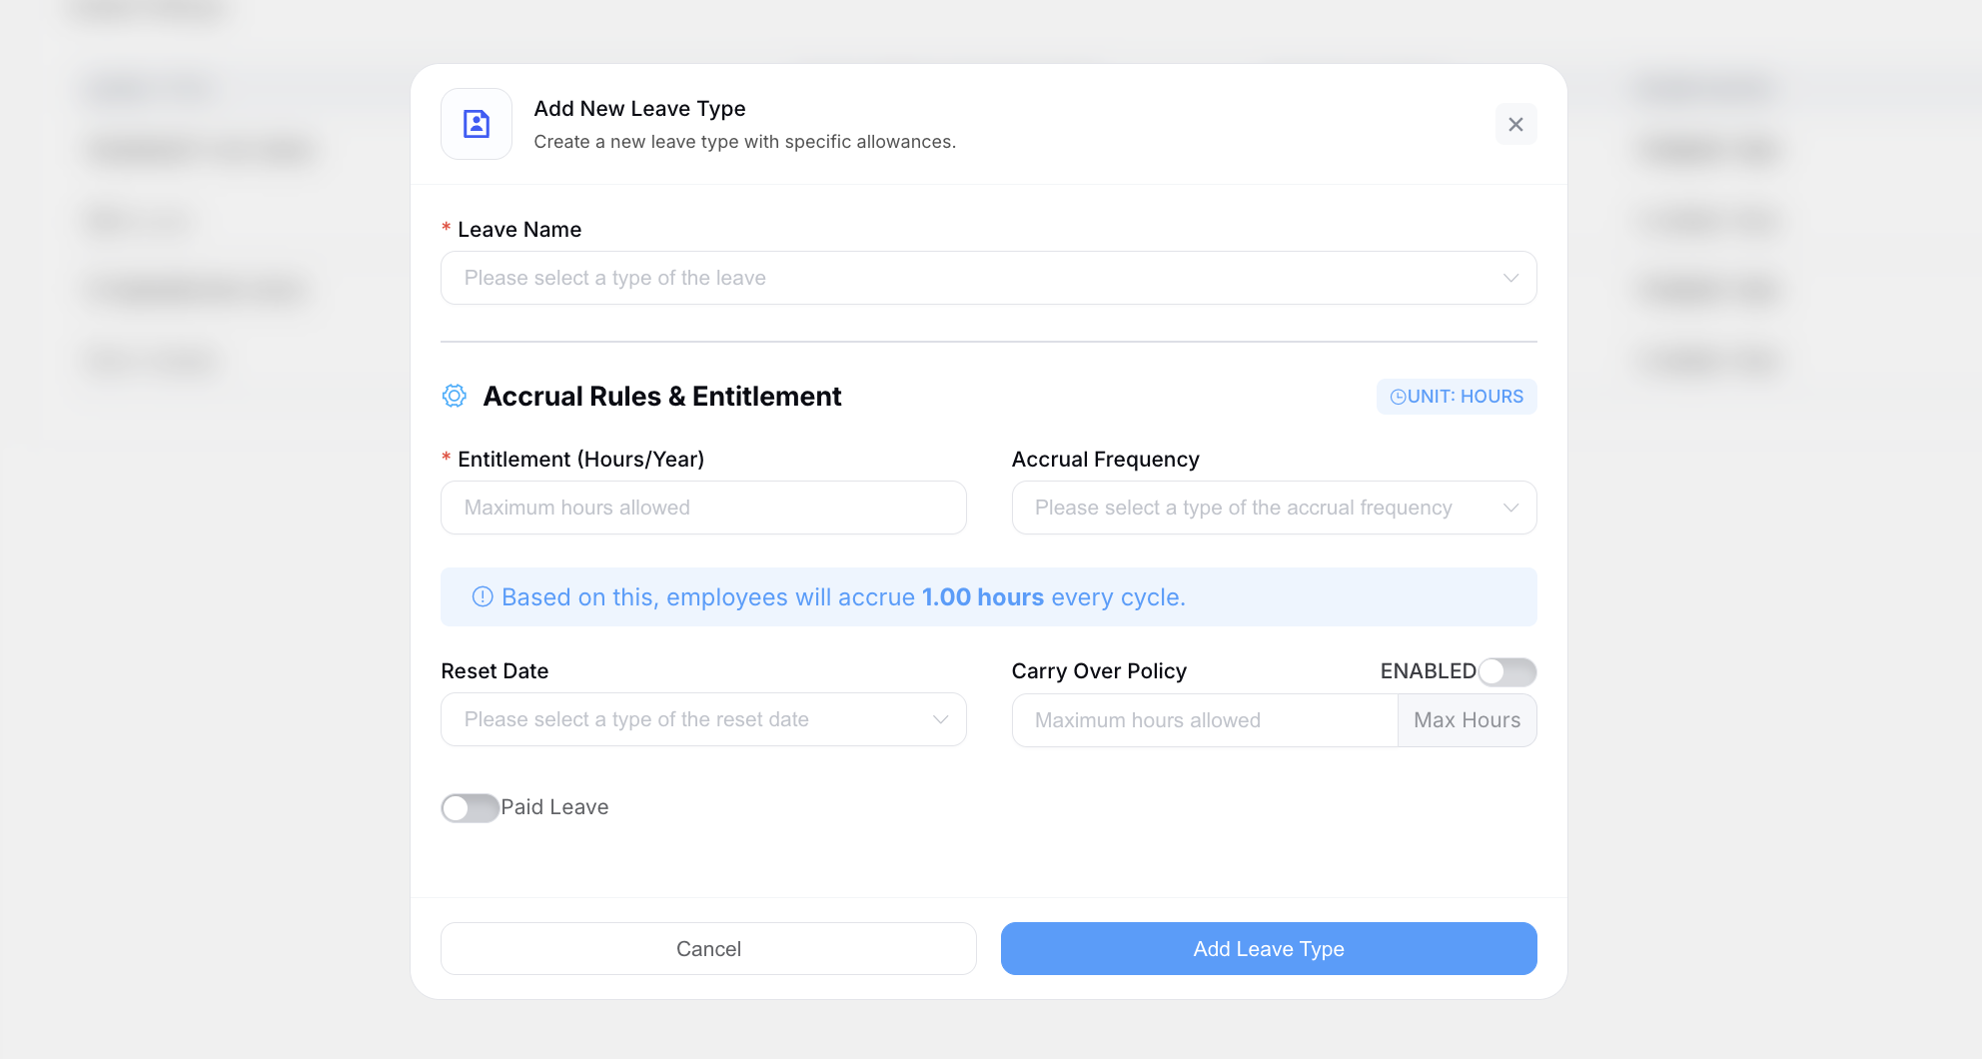Submit with Add Leave Type button
1982x1059 pixels.
[x=1268, y=948]
